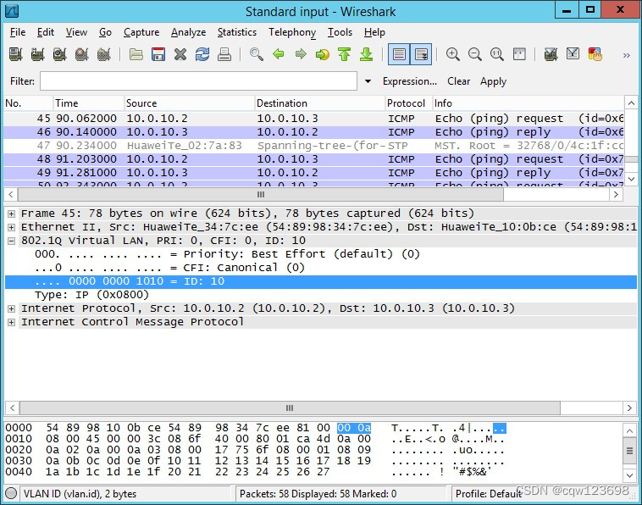The width and height of the screenshot is (642, 505).
Task: Zoom in toolbar icon
Action: tap(453, 54)
